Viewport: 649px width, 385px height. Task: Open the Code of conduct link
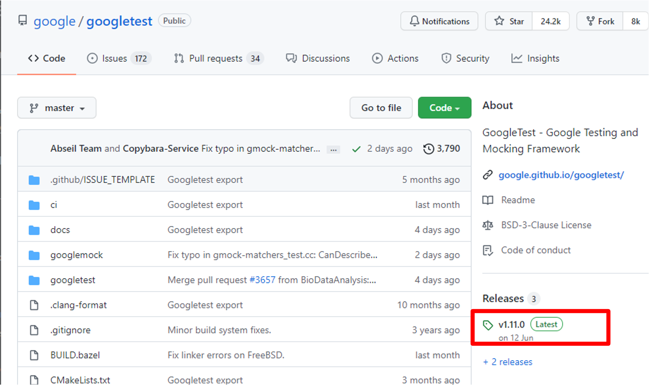(536, 250)
